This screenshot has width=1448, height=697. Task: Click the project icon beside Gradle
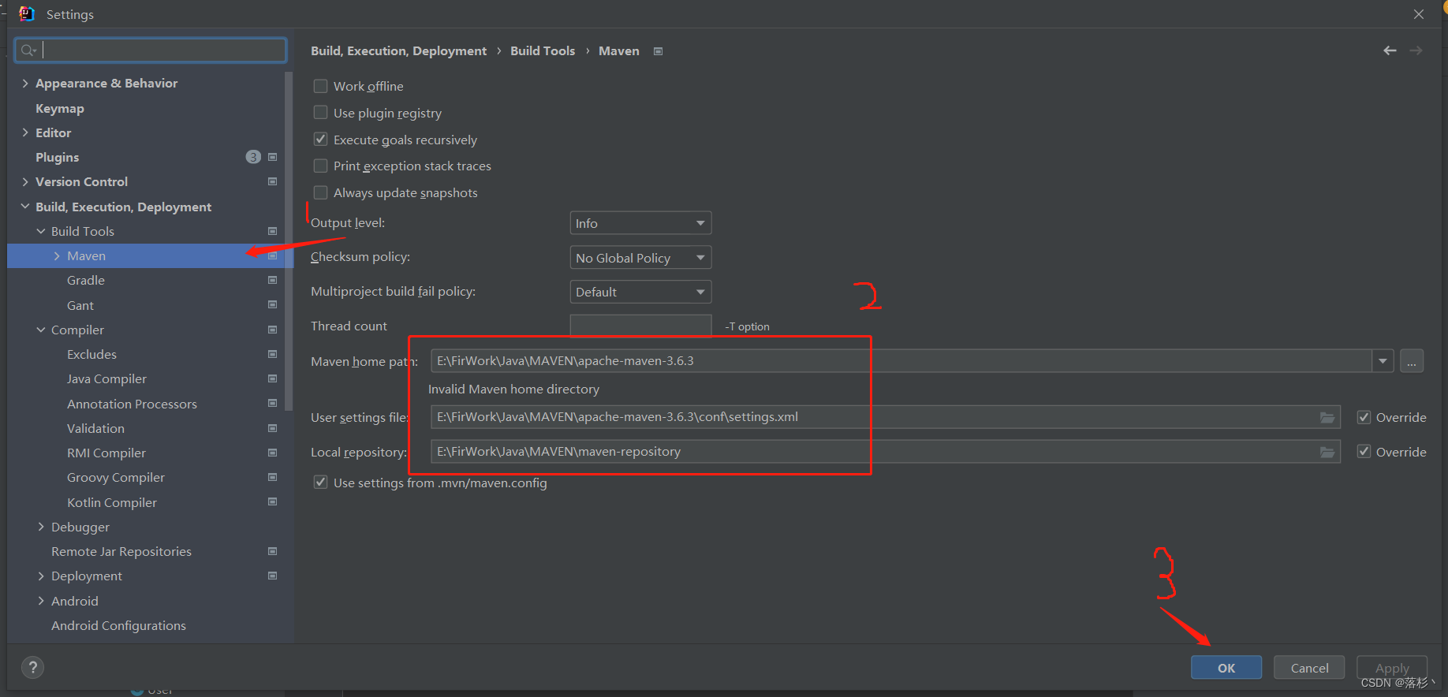272,280
